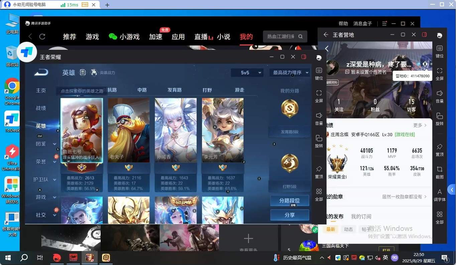Click 帮助 in 腾讯手游助手 title bar

pyautogui.click(x=343, y=24)
